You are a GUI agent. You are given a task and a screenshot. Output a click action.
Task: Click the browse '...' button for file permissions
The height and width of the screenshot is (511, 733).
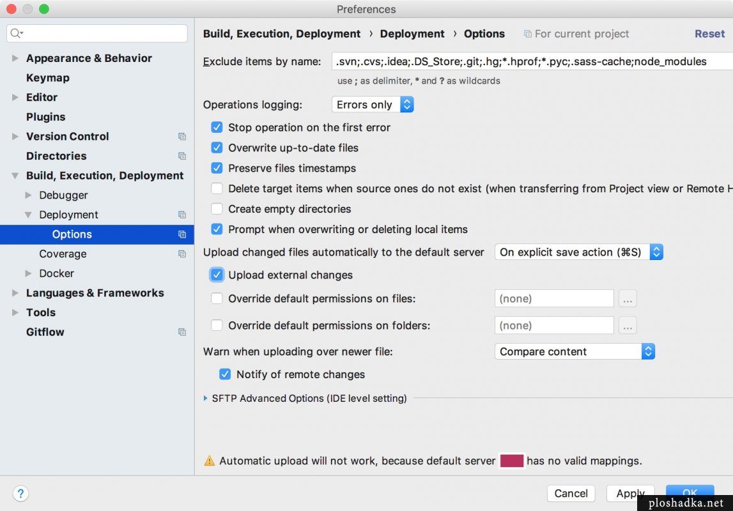[627, 298]
